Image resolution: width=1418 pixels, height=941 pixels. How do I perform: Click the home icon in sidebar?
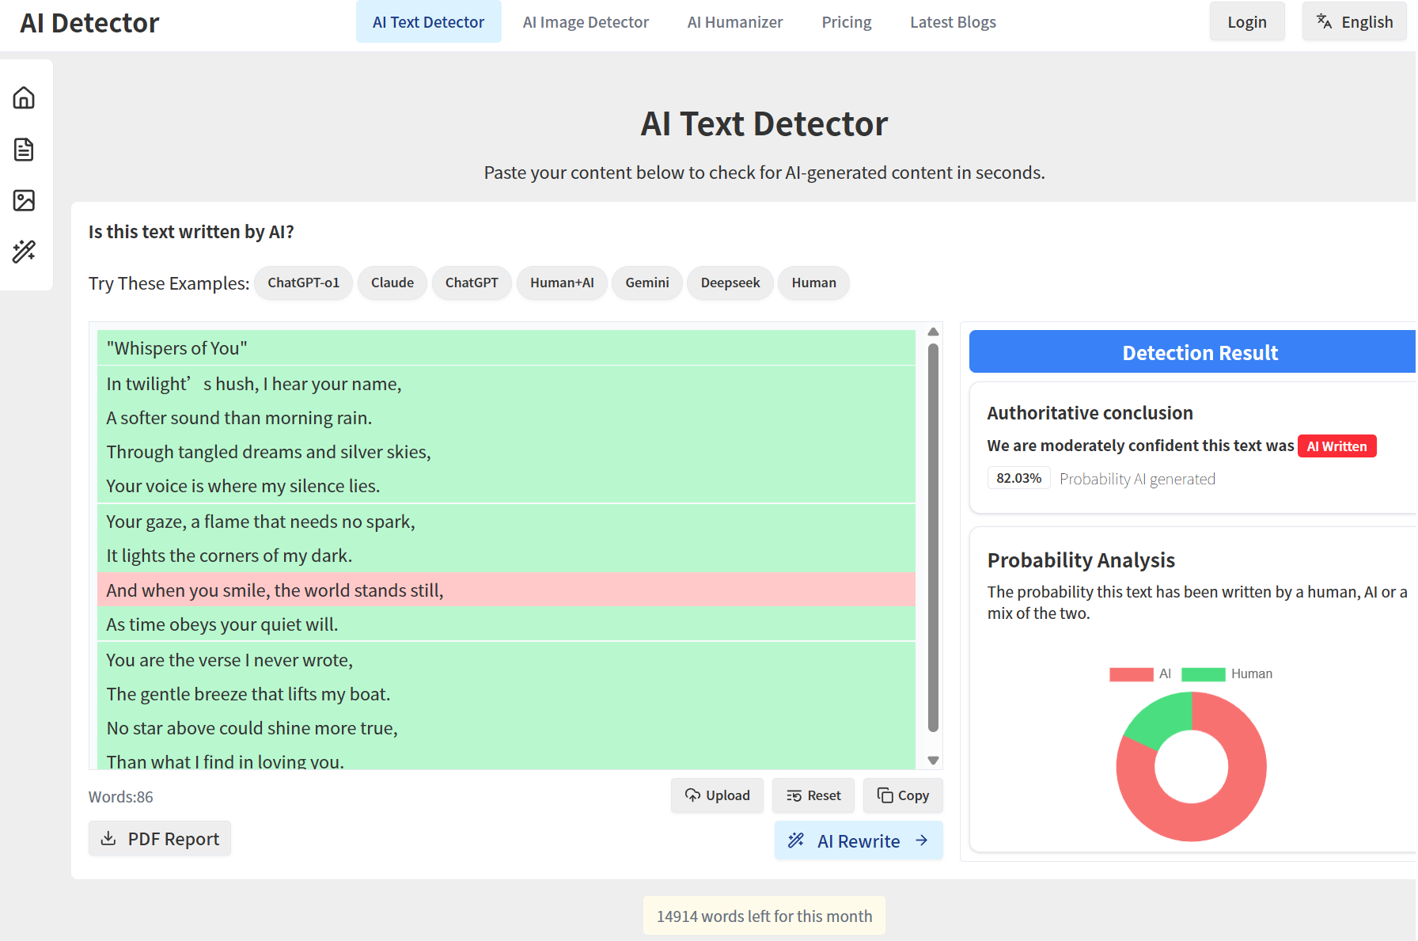(24, 98)
